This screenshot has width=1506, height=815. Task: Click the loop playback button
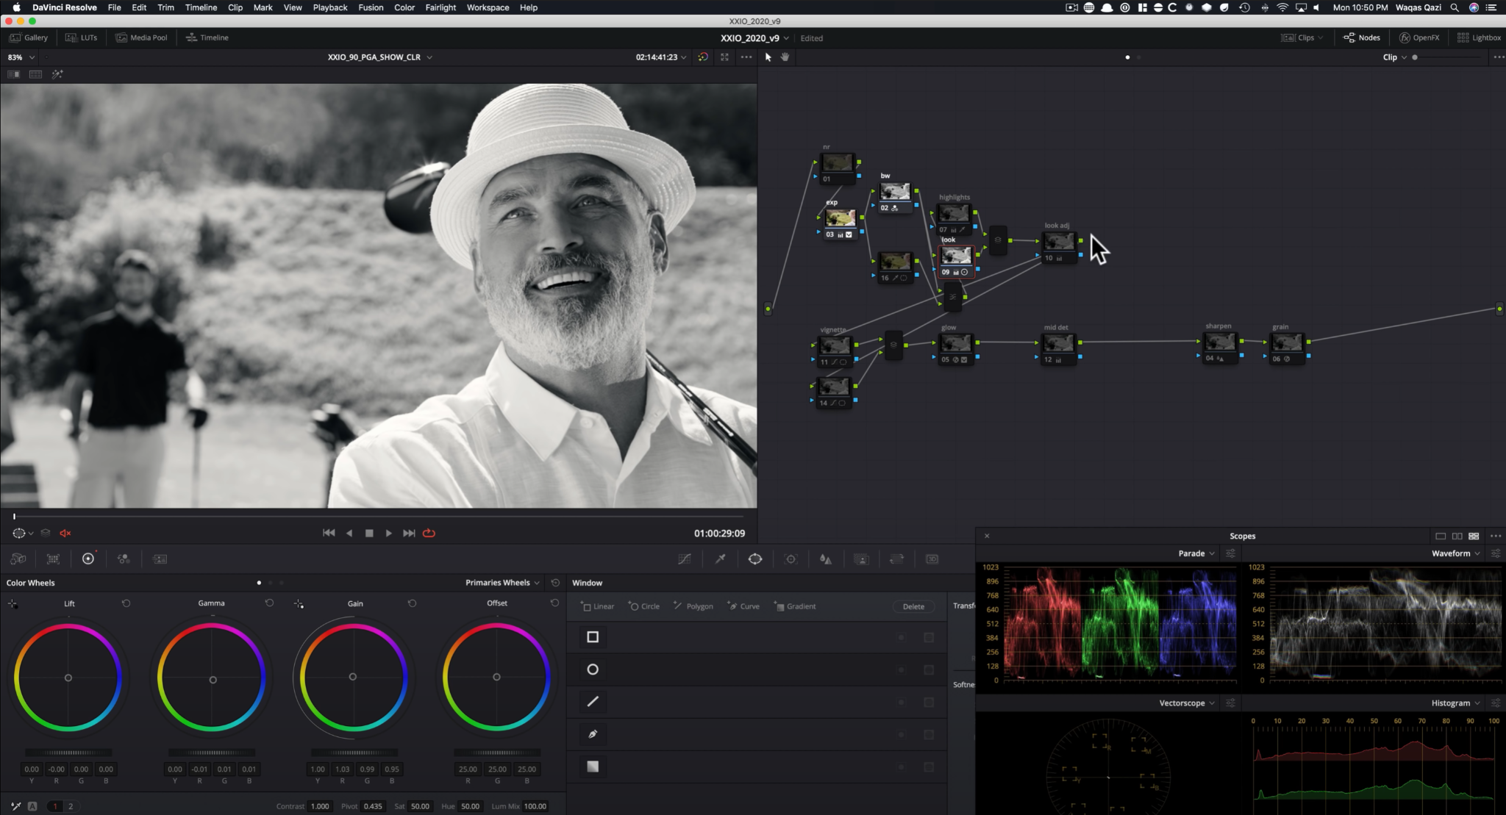[x=429, y=533]
